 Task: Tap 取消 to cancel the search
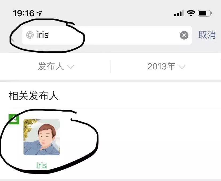tap(207, 35)
